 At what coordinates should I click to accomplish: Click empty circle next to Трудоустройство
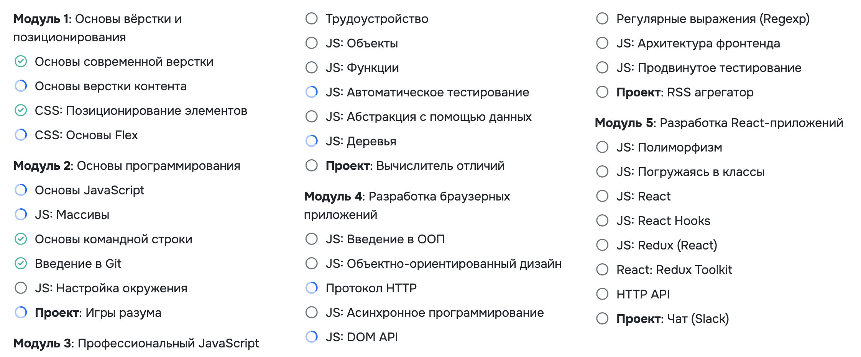point(312,19)
